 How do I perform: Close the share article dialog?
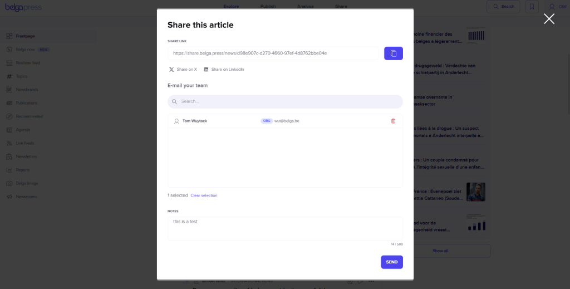(x=549, y=19)
